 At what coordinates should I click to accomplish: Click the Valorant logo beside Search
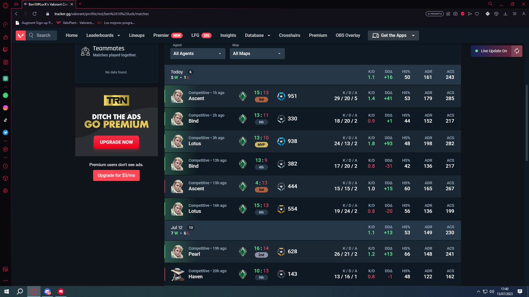[21, 35]
